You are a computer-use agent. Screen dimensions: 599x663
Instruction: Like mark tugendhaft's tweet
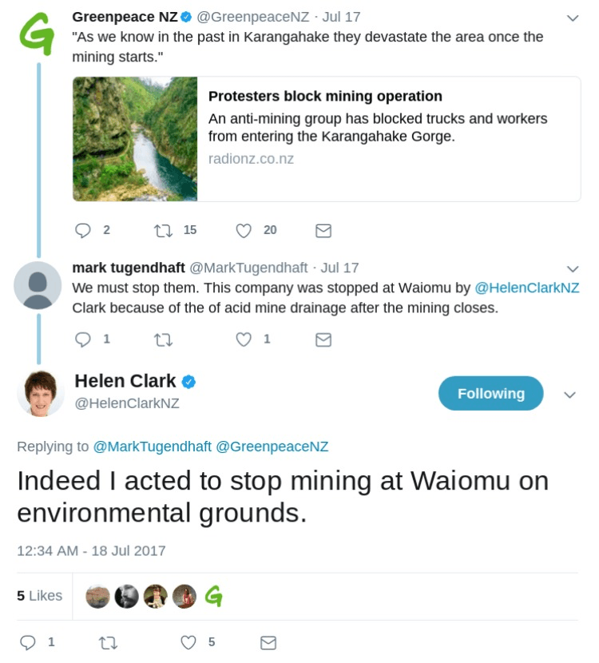244,339
